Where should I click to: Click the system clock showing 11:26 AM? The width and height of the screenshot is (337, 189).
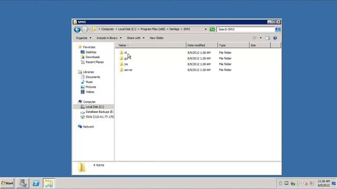(324, 183)
